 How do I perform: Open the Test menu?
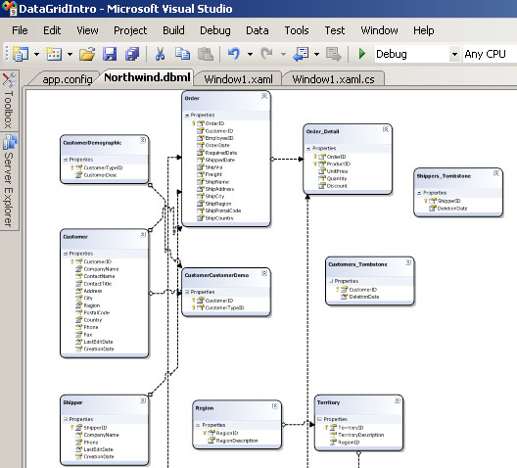click(x=335, y=30)
